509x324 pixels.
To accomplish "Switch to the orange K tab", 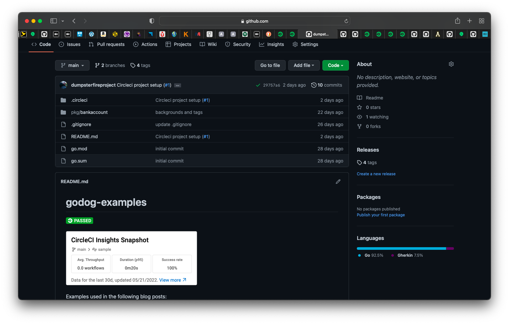I will pyautogui.click(x=186, y=34).
